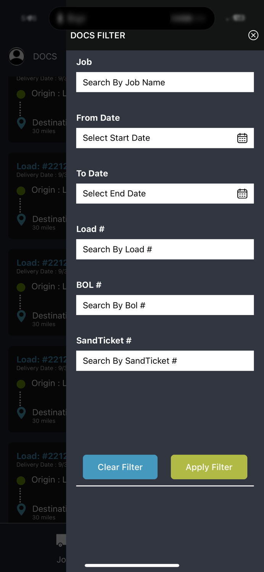Select the DOCS header title

pos(45,56)
